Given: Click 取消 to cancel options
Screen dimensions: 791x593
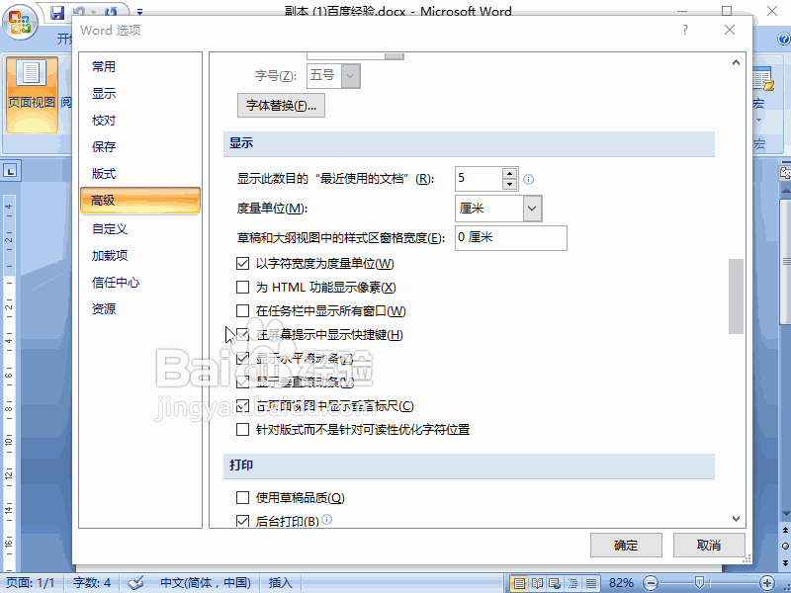Looking at the screenshot, I should [x=709, y=546].
